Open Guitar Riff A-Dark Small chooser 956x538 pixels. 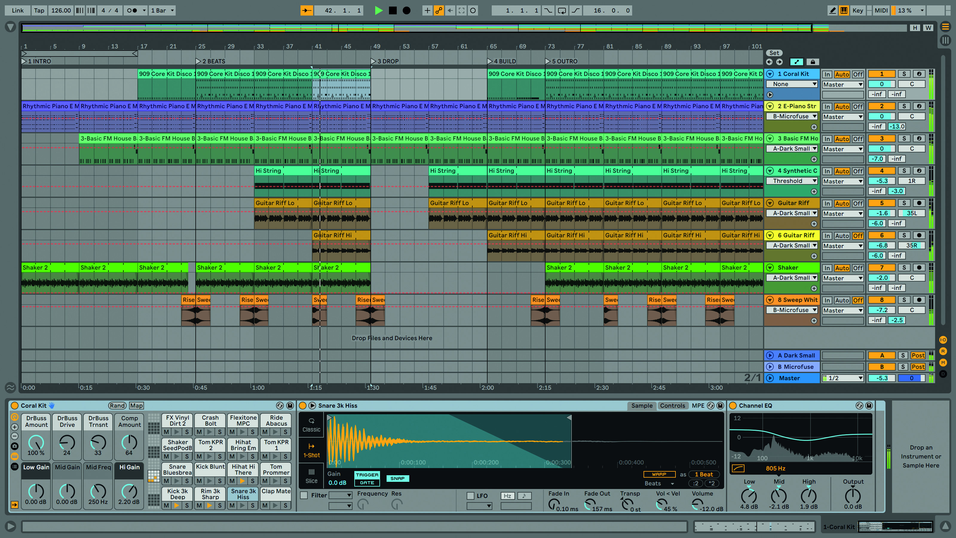pos(792,213)
